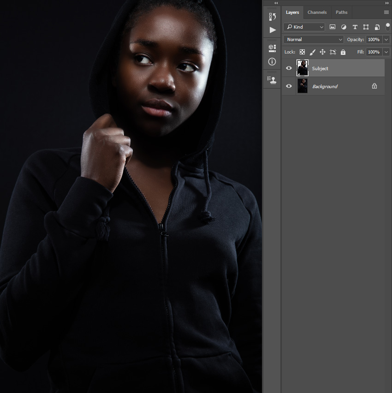Enable Lock transparent pixels
Image resolution: width=392 pixels, height=393 pixels.
click(x=302, y=52)
